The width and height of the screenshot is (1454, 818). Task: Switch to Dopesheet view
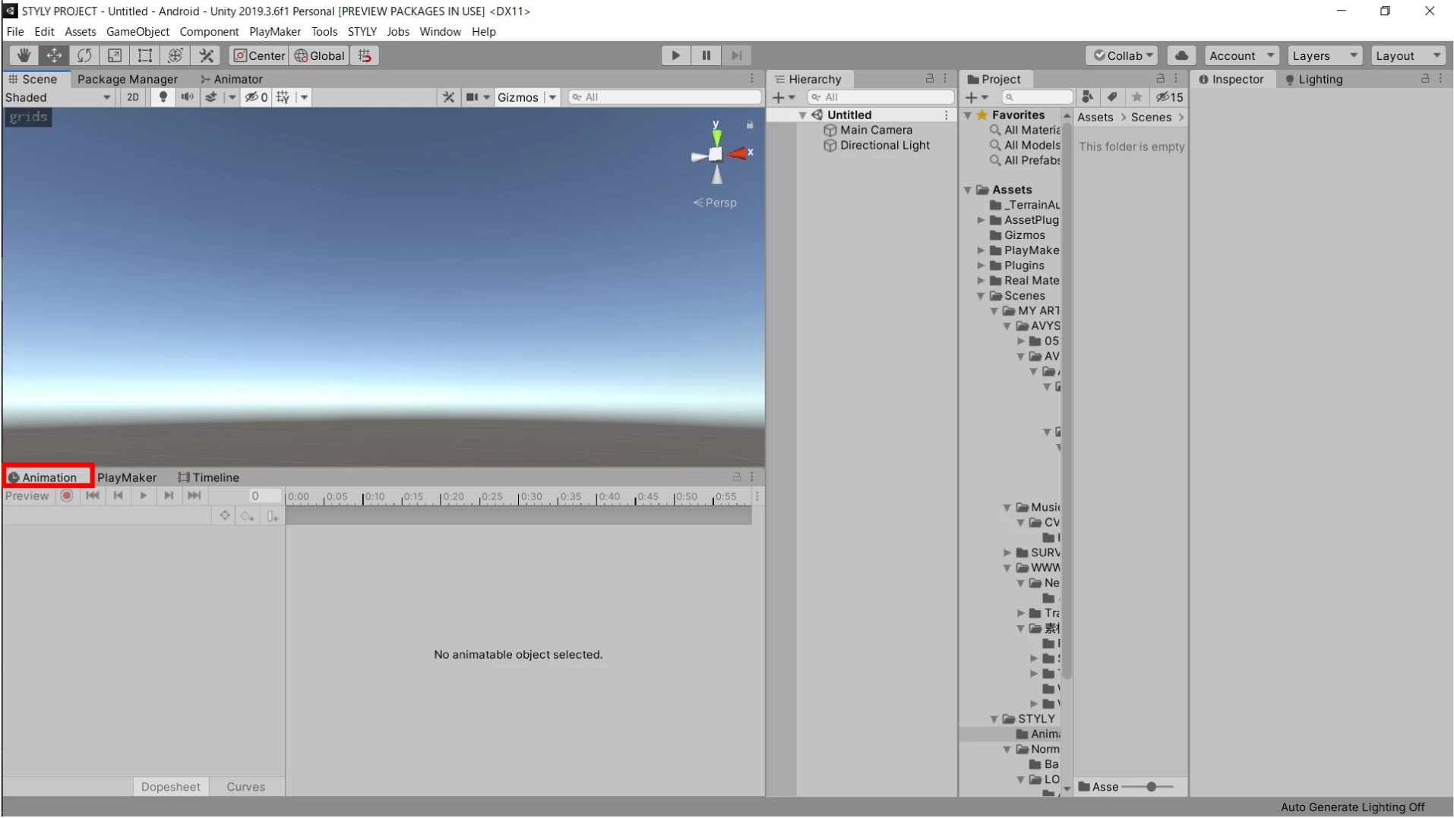click(x=171, y=787)
